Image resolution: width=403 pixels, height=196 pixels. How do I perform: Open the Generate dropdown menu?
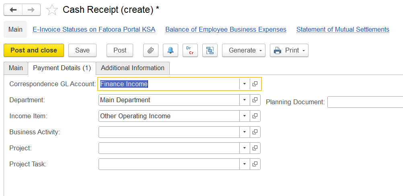pos(244,51)
